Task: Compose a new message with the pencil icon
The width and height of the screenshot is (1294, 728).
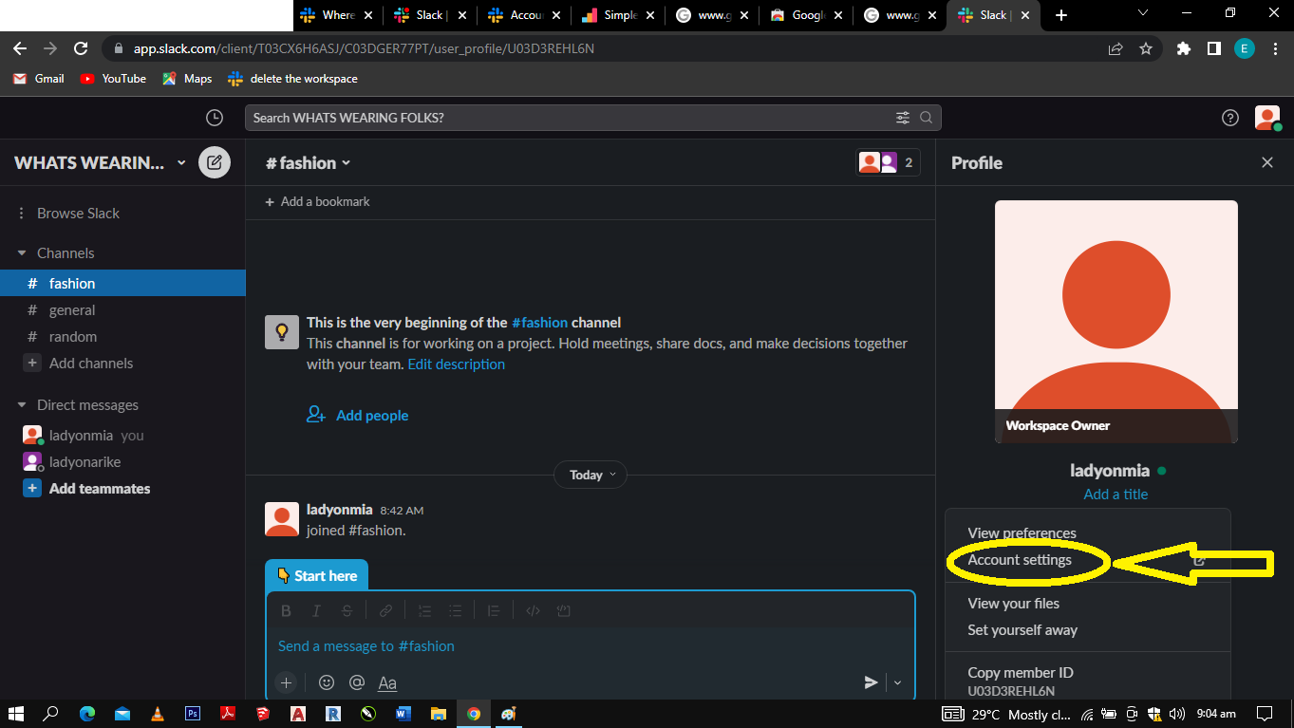Action: point(215,163)
